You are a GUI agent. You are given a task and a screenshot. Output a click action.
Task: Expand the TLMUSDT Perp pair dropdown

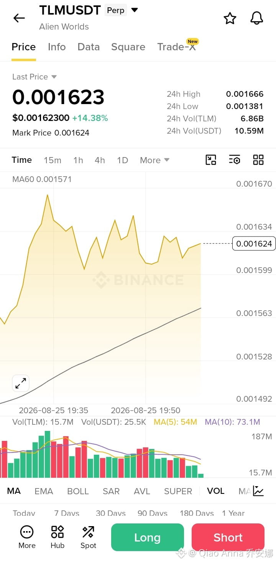(x=135, y=10)
